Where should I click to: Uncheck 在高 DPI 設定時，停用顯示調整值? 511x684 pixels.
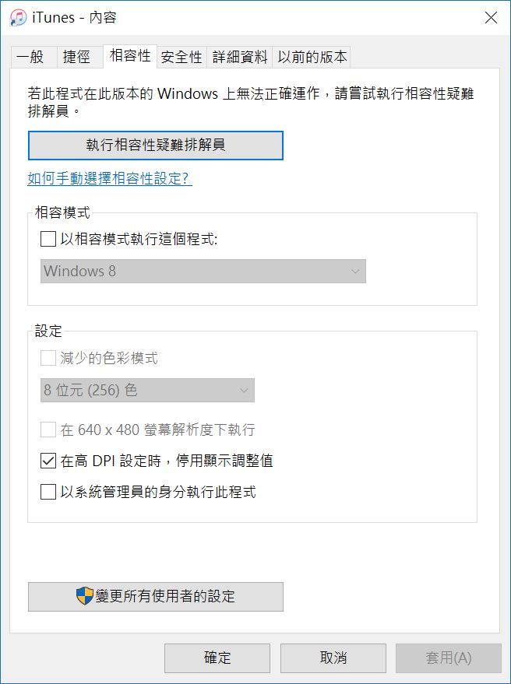(x=48, y=461)
